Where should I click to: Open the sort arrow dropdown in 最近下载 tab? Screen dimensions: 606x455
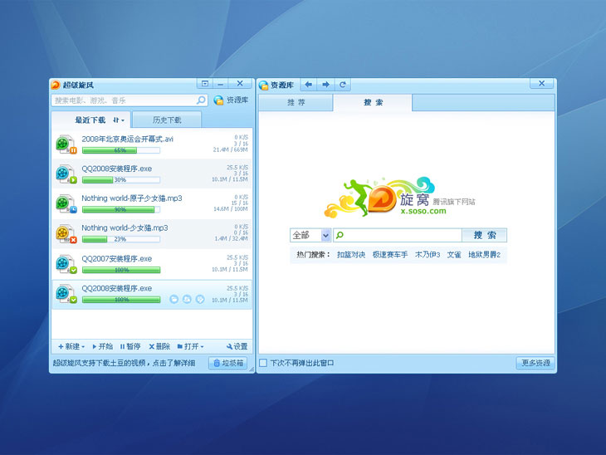click(x=119, y=120)
